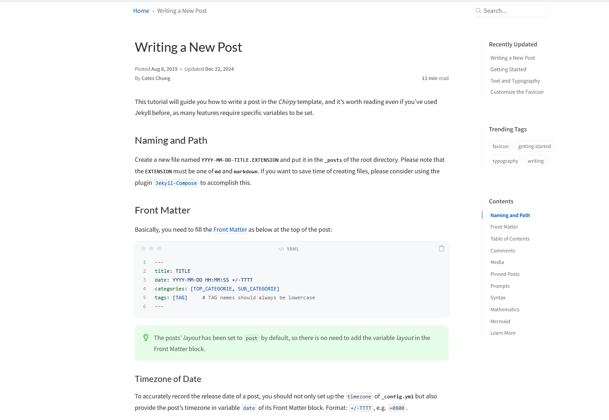
Task: Click the </> code icon beside the YAML label
Action: [x=281, y=248]
